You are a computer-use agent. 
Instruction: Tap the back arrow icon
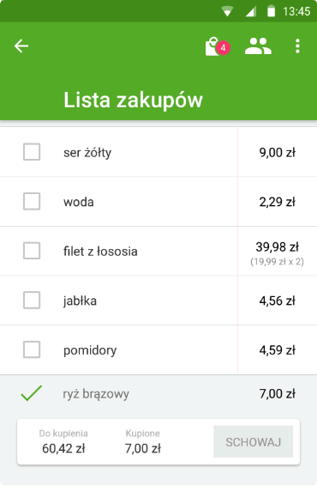(x=21, y=46)
